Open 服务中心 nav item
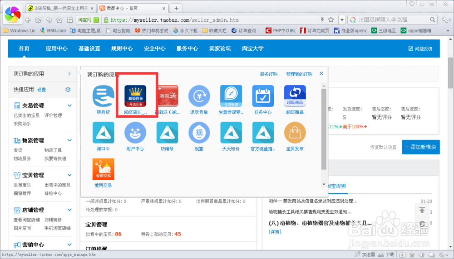 pyautogui.click(x=188, y=48)
